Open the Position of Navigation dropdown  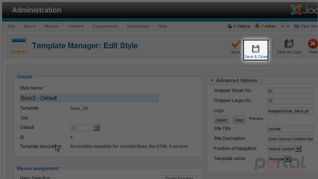point(284,149)
